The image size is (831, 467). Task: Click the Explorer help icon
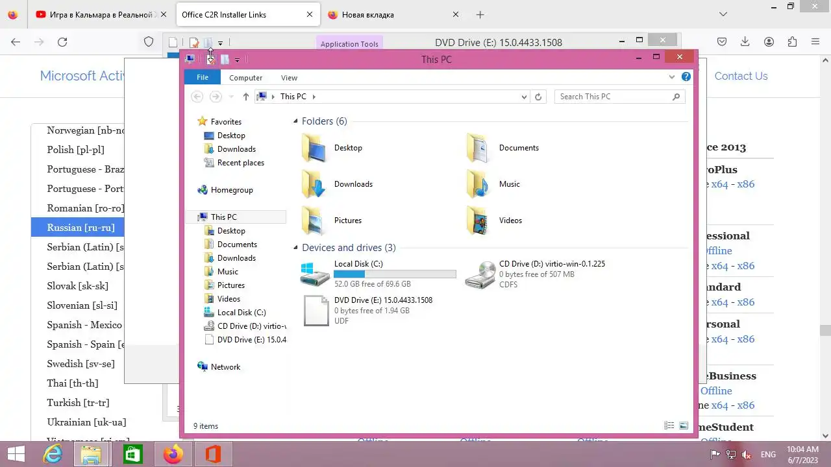pyautogui.click(x=686, y=77)
